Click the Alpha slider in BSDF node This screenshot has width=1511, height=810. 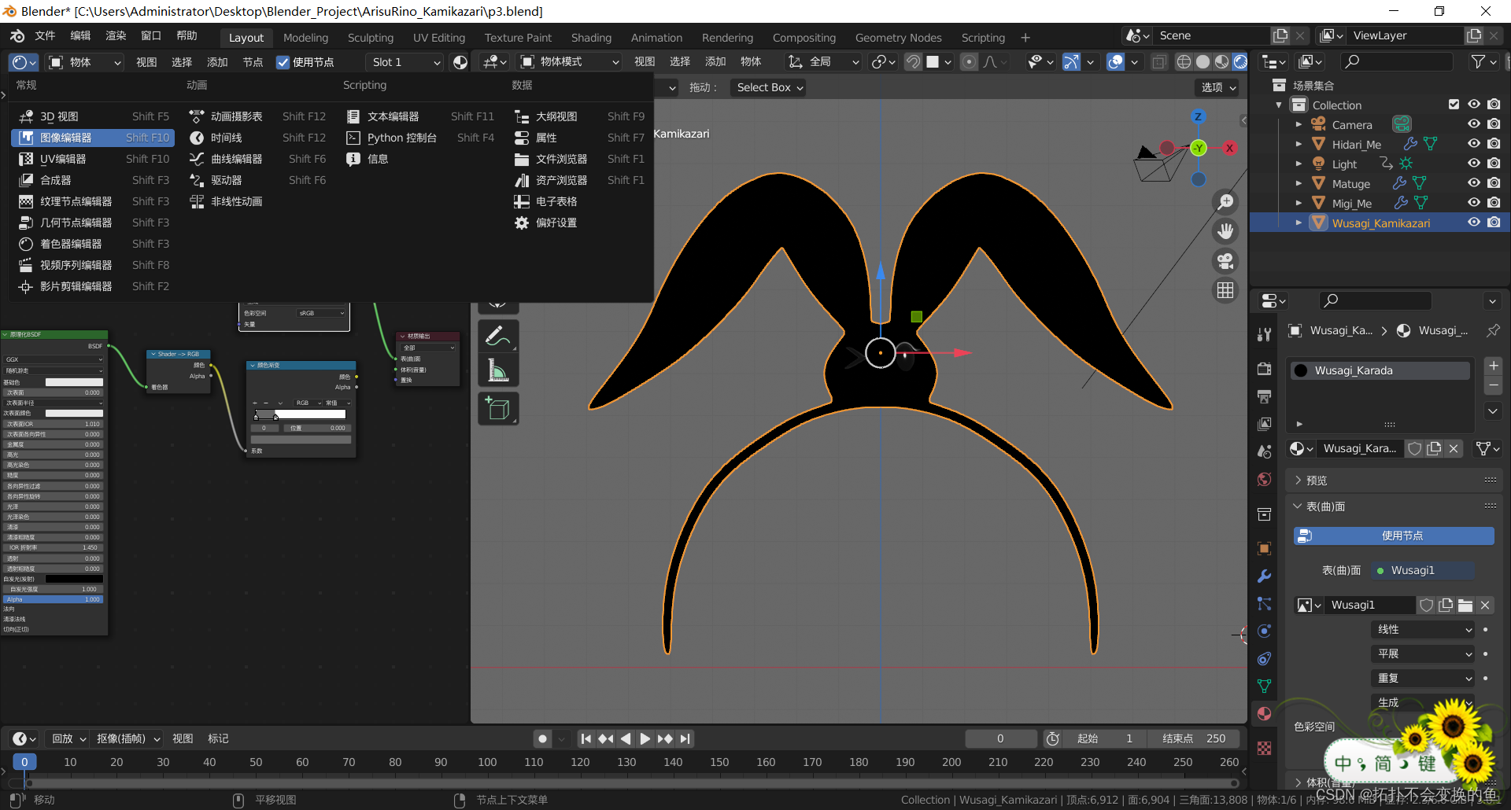point(54,599)
